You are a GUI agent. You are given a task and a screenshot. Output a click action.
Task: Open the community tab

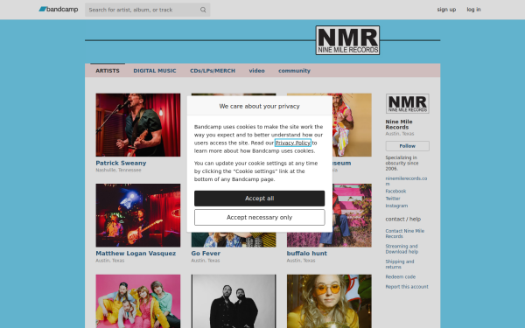pos(294,71)
